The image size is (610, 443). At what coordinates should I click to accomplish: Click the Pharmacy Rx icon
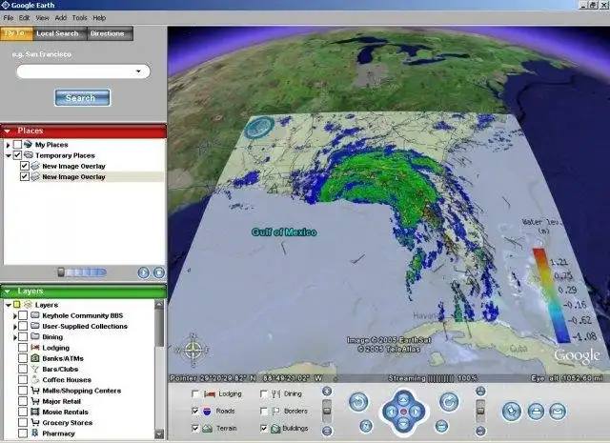tap(35, 433)
